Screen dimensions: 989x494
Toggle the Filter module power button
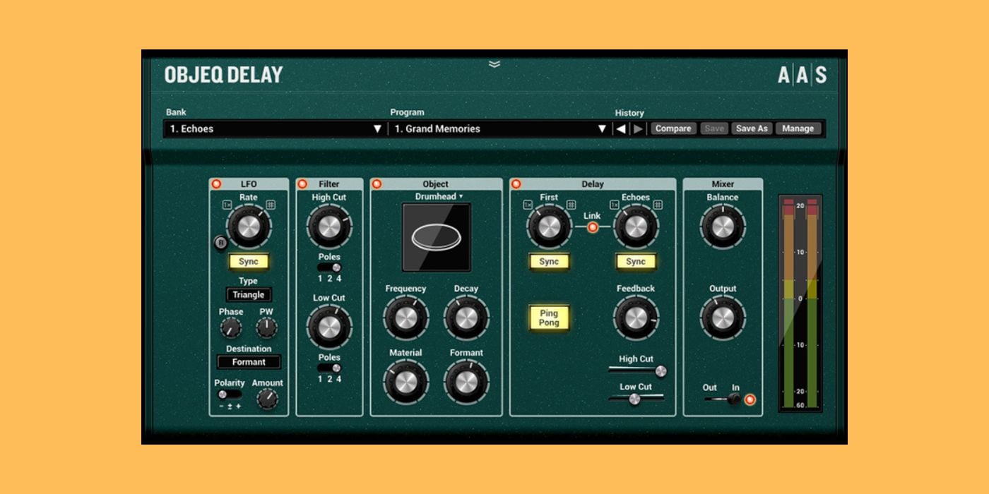[302, 184]
